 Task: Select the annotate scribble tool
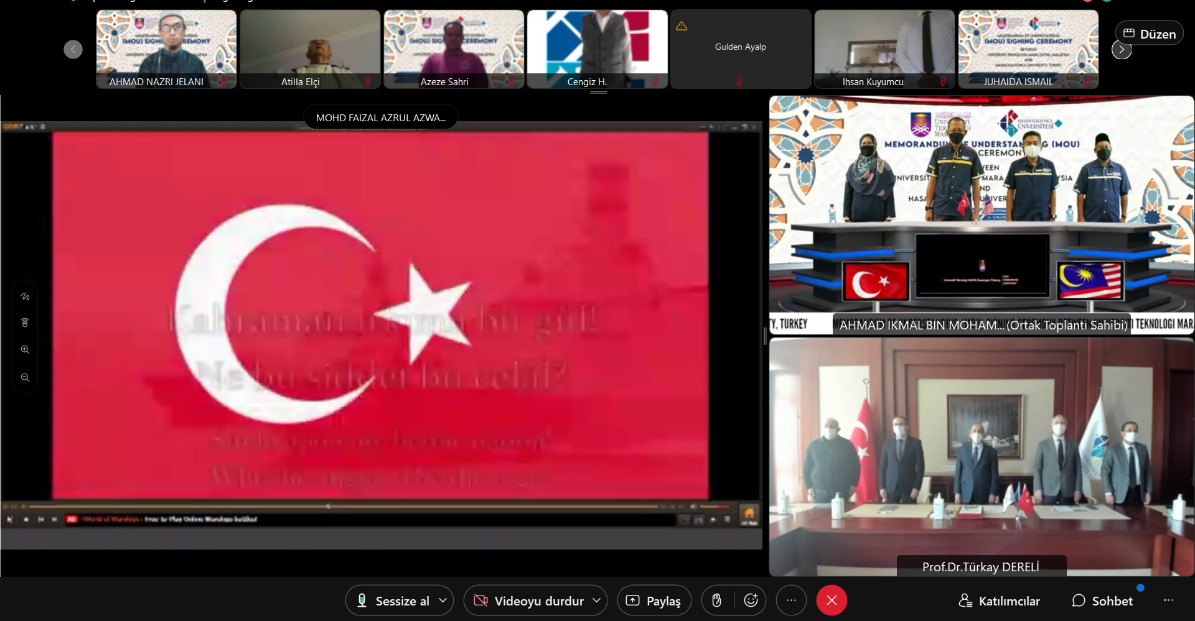pyautogui.click(x=25, y=297)
